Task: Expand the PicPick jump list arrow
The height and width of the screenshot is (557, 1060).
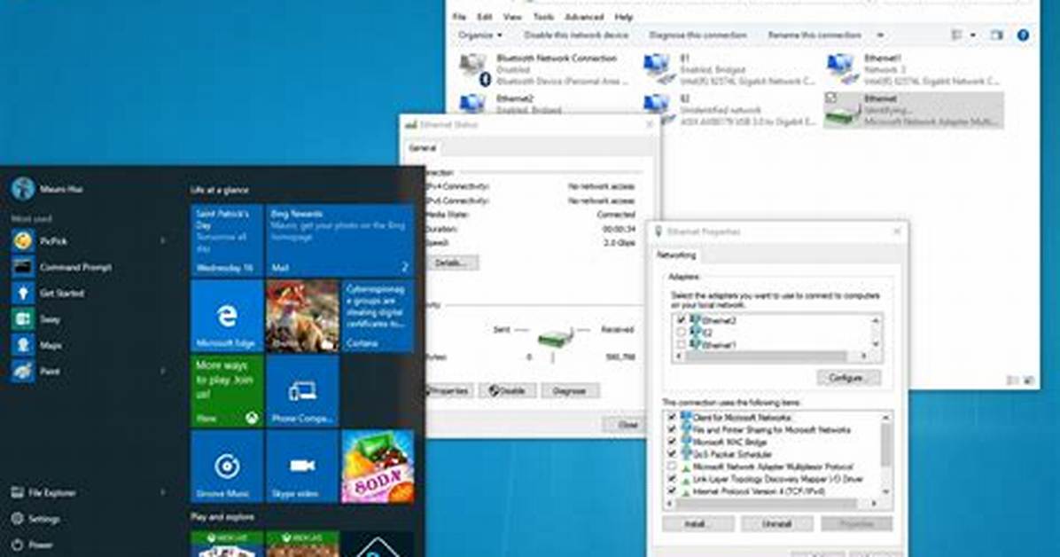Action: 163,241
